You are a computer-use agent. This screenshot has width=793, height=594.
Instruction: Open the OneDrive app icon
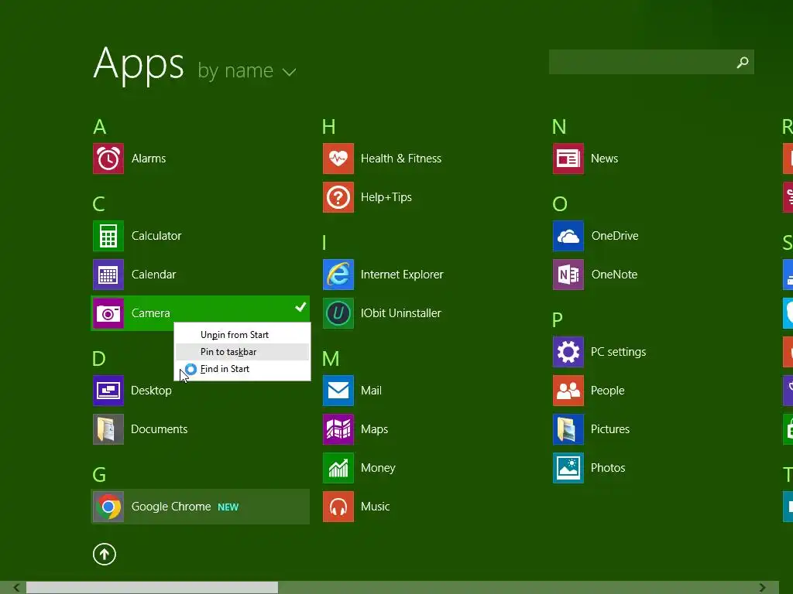click(568, 236)
